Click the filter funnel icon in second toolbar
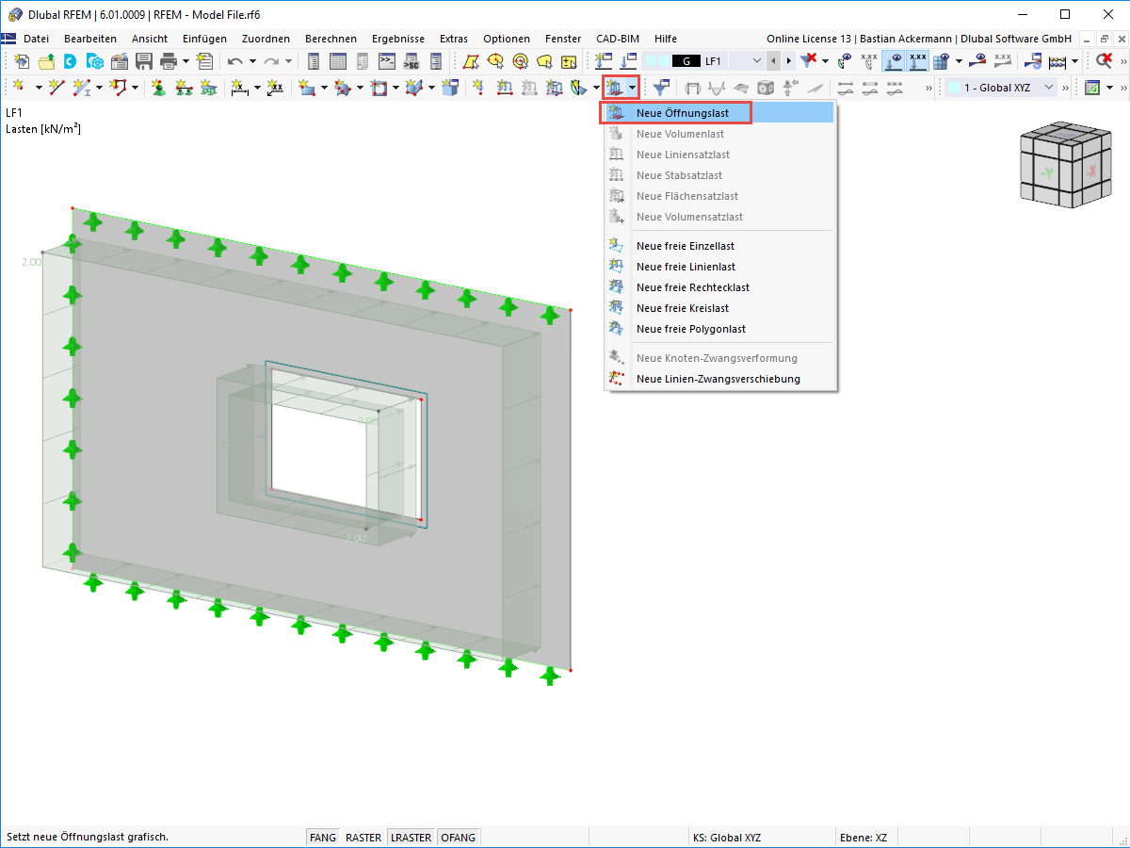The width and height of the screenshot is (1130, 848). [x=662, y=88]
